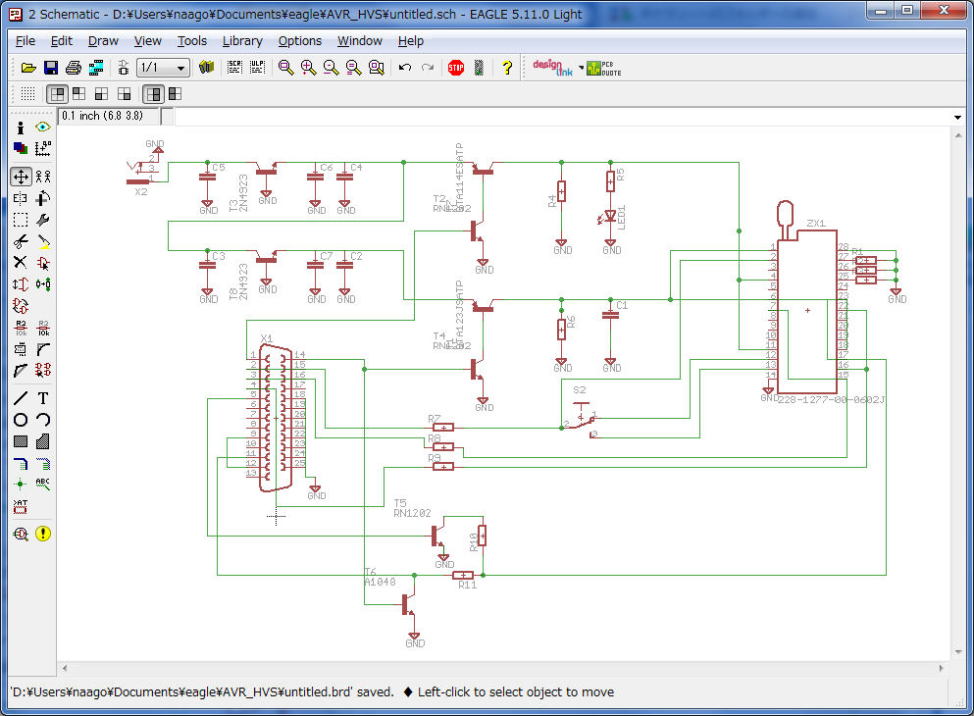Click into the command line input field
974x716 pixels.
[x=562, y=117]
